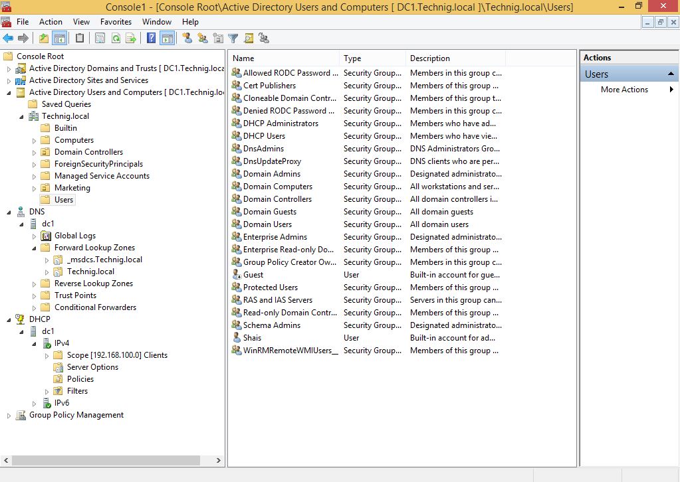Select Managed Service Accounts in tree
680x482 pixels.
tap(102, 176)
